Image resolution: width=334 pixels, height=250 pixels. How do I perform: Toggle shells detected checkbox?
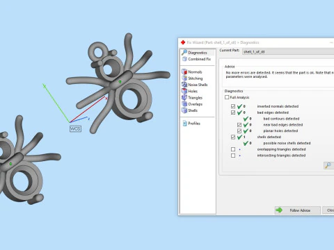(233, 137)
